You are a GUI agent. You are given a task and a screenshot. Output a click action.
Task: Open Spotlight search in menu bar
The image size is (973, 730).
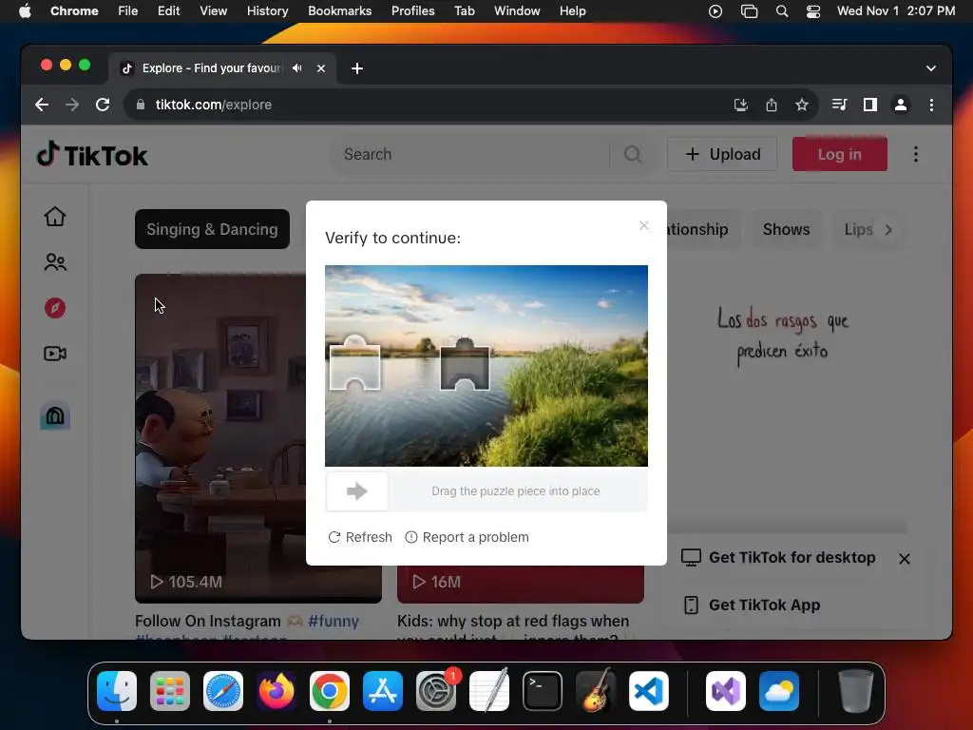click(782, 11)
